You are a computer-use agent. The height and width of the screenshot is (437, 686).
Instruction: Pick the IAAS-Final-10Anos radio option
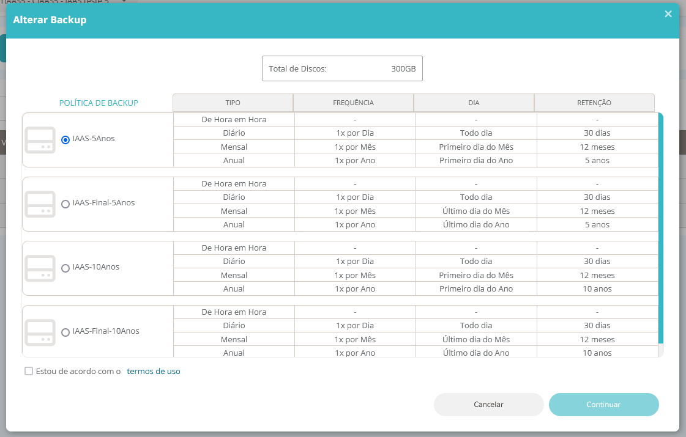click(x=65, y=332)
